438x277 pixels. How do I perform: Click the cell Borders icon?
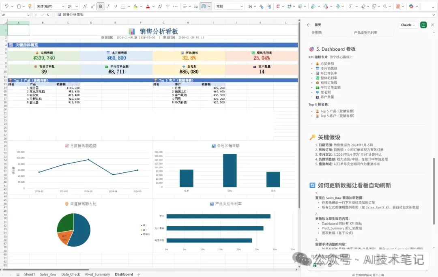click(123, 6)
